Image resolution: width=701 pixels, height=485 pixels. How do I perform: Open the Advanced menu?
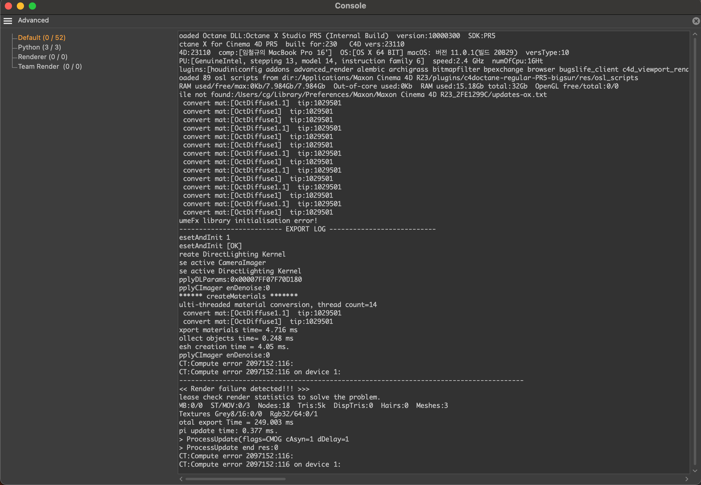33,20
